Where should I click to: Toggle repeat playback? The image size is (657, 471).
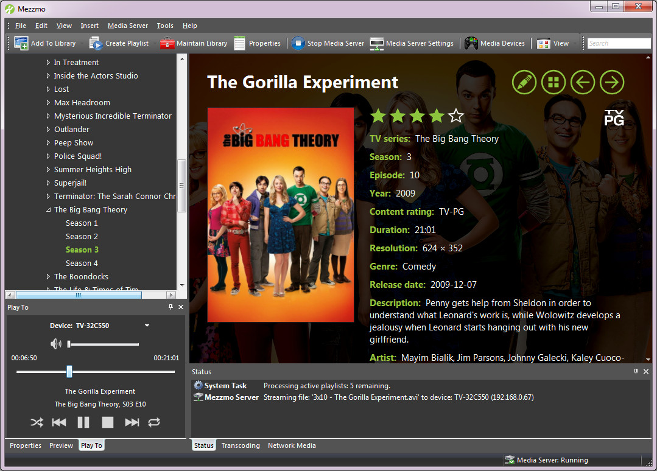pos(154,422)
